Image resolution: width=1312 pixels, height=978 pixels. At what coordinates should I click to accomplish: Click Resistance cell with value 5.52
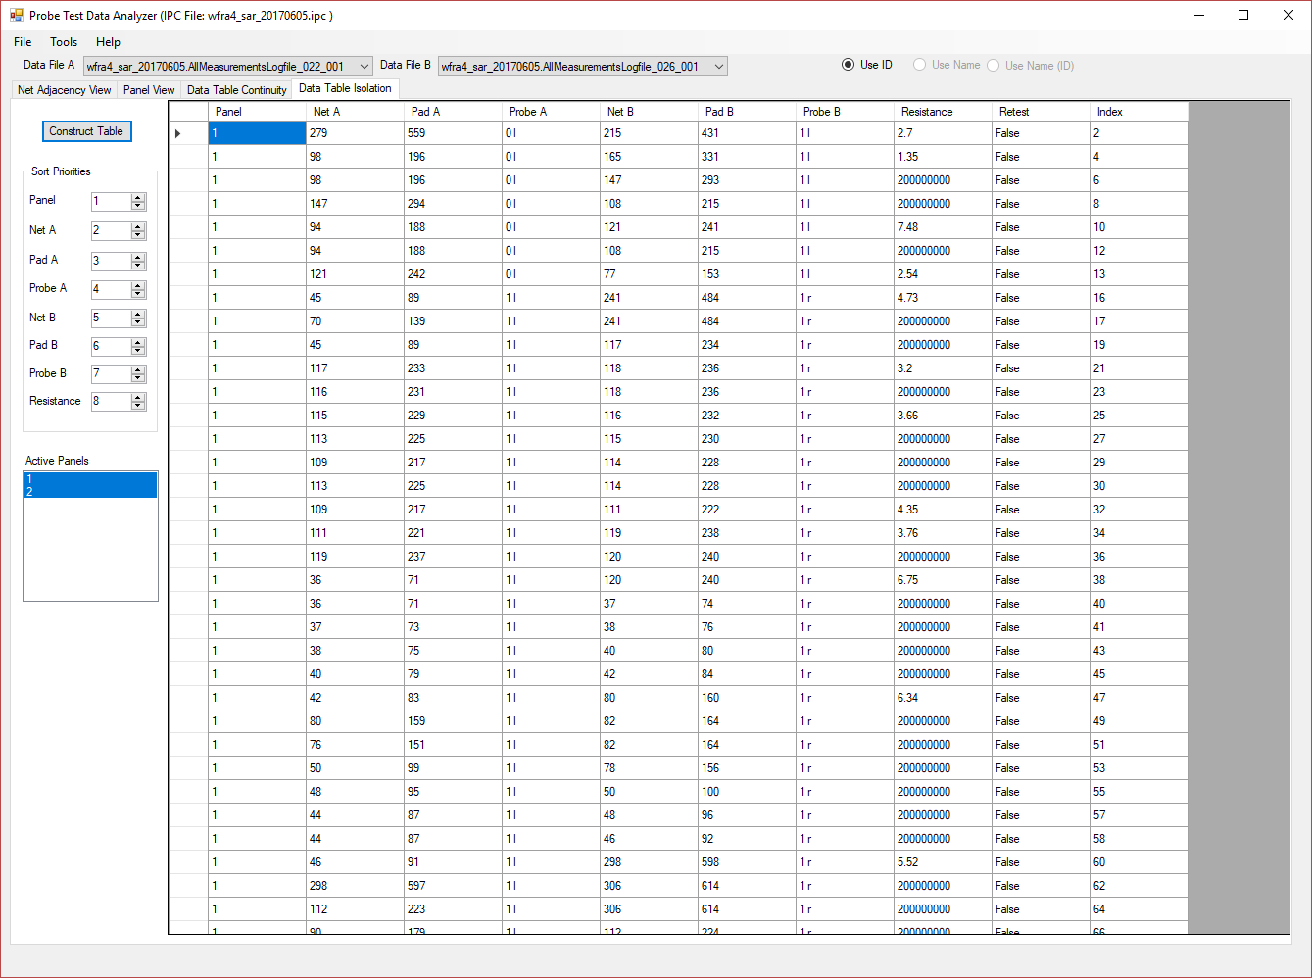943,862
